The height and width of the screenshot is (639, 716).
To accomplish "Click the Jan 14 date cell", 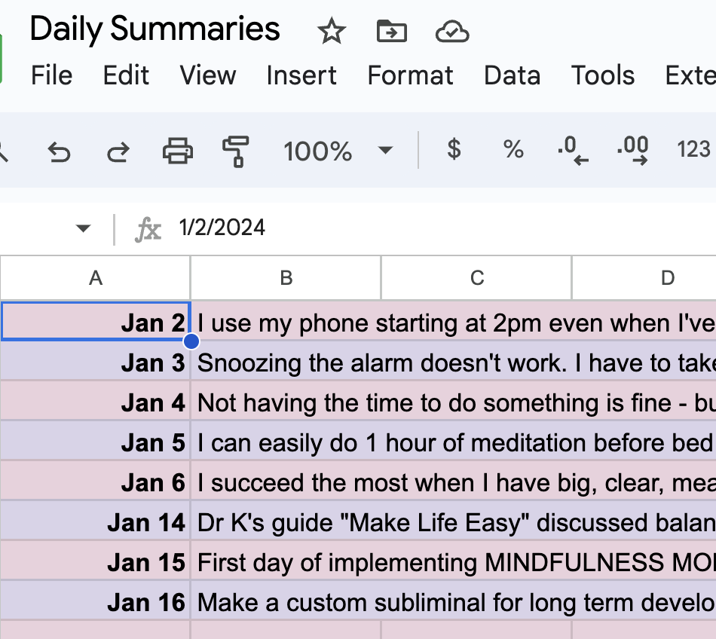I will pyautogui.click(x=96, y=521).
